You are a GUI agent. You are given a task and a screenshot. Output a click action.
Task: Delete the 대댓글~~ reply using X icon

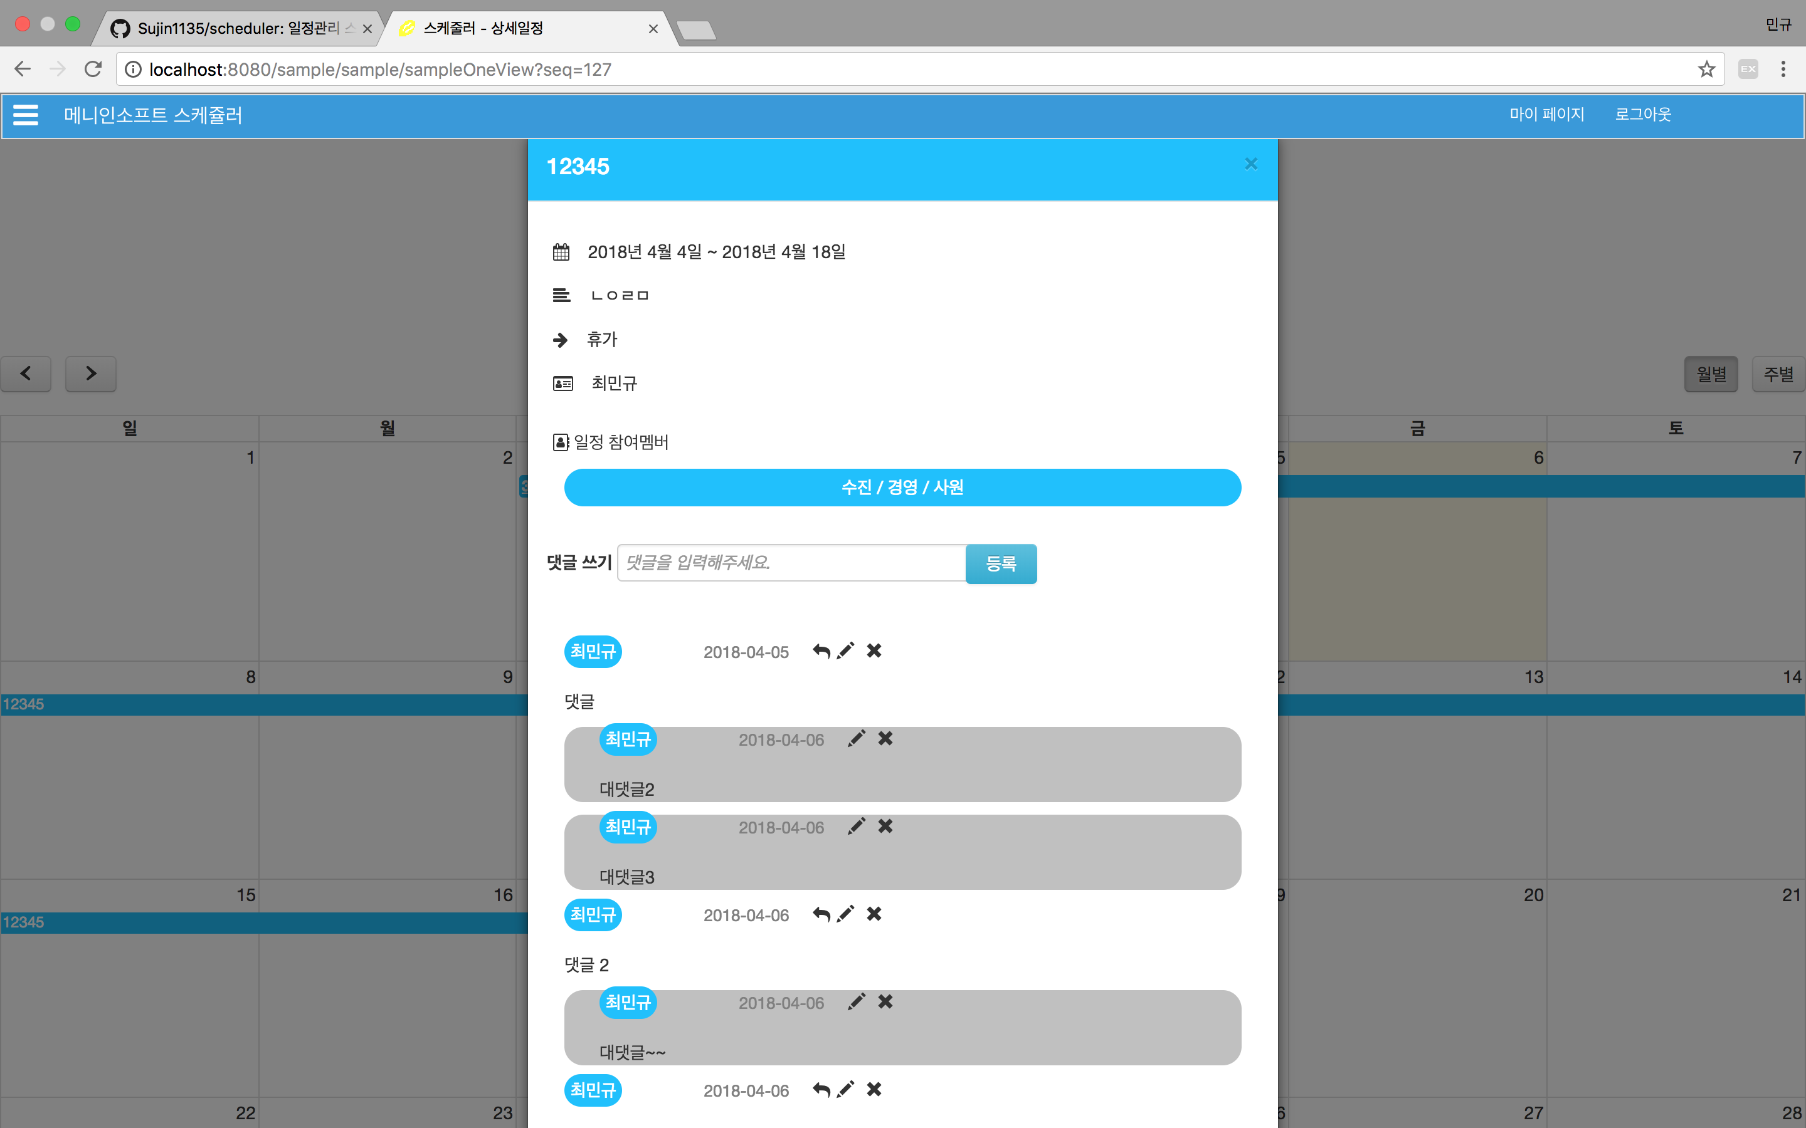[885, 1001]
